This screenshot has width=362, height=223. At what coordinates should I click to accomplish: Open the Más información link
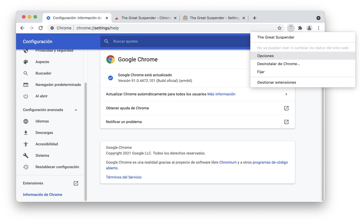pos(221,94)
